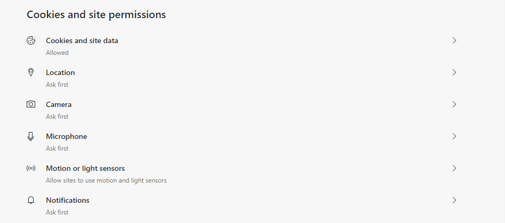Click the cookie icon
This screenshot has width=505, height=223.
pyautogui.click(x=31, y=40)
